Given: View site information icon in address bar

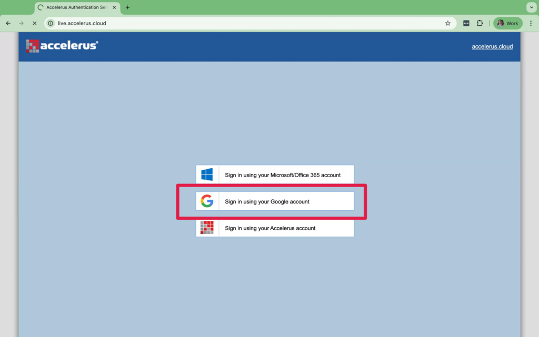Looking at the screenshot, I should [x=51, y=23].
